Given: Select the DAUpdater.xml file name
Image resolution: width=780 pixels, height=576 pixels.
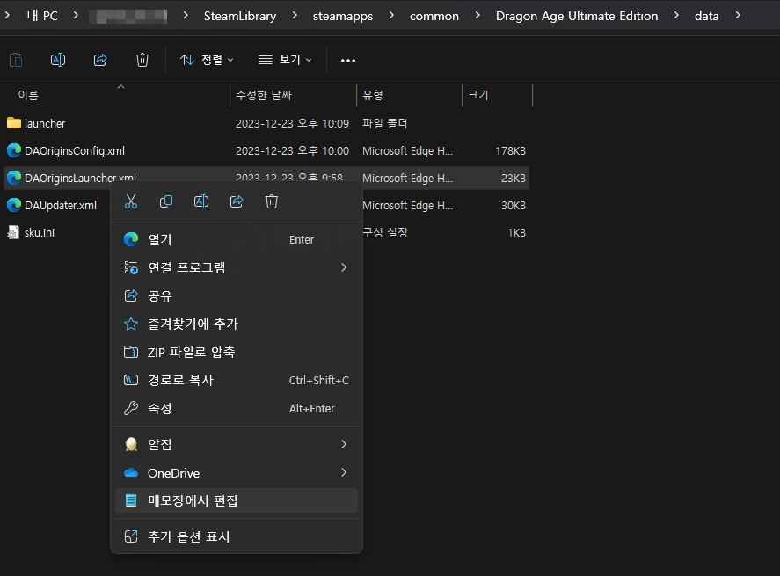Looking at the screenshot, I should (x=61, y=206).
